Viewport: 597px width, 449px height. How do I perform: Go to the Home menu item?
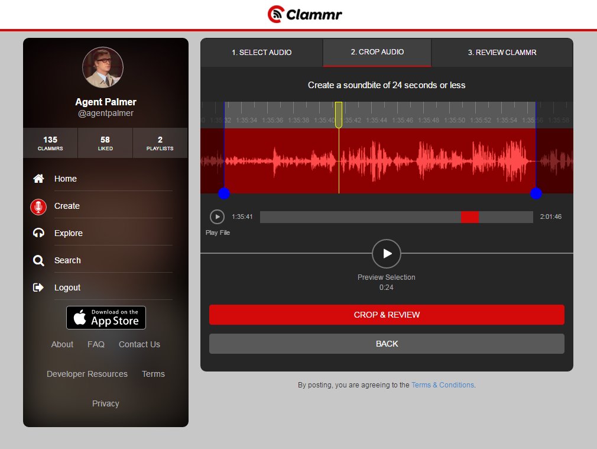pyautogui.click(x=66, y=179)
